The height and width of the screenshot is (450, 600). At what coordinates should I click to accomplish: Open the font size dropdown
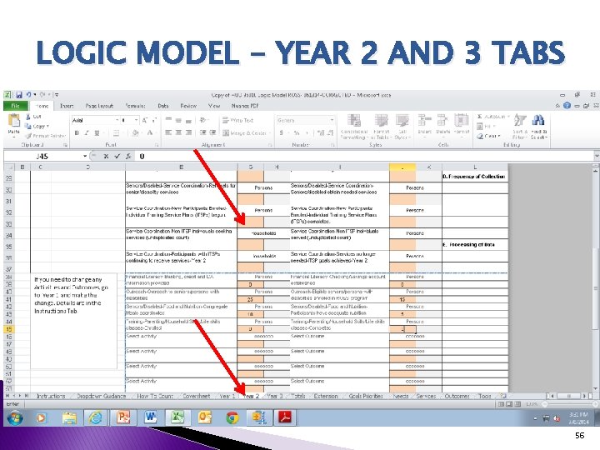[x=136, y=120]
